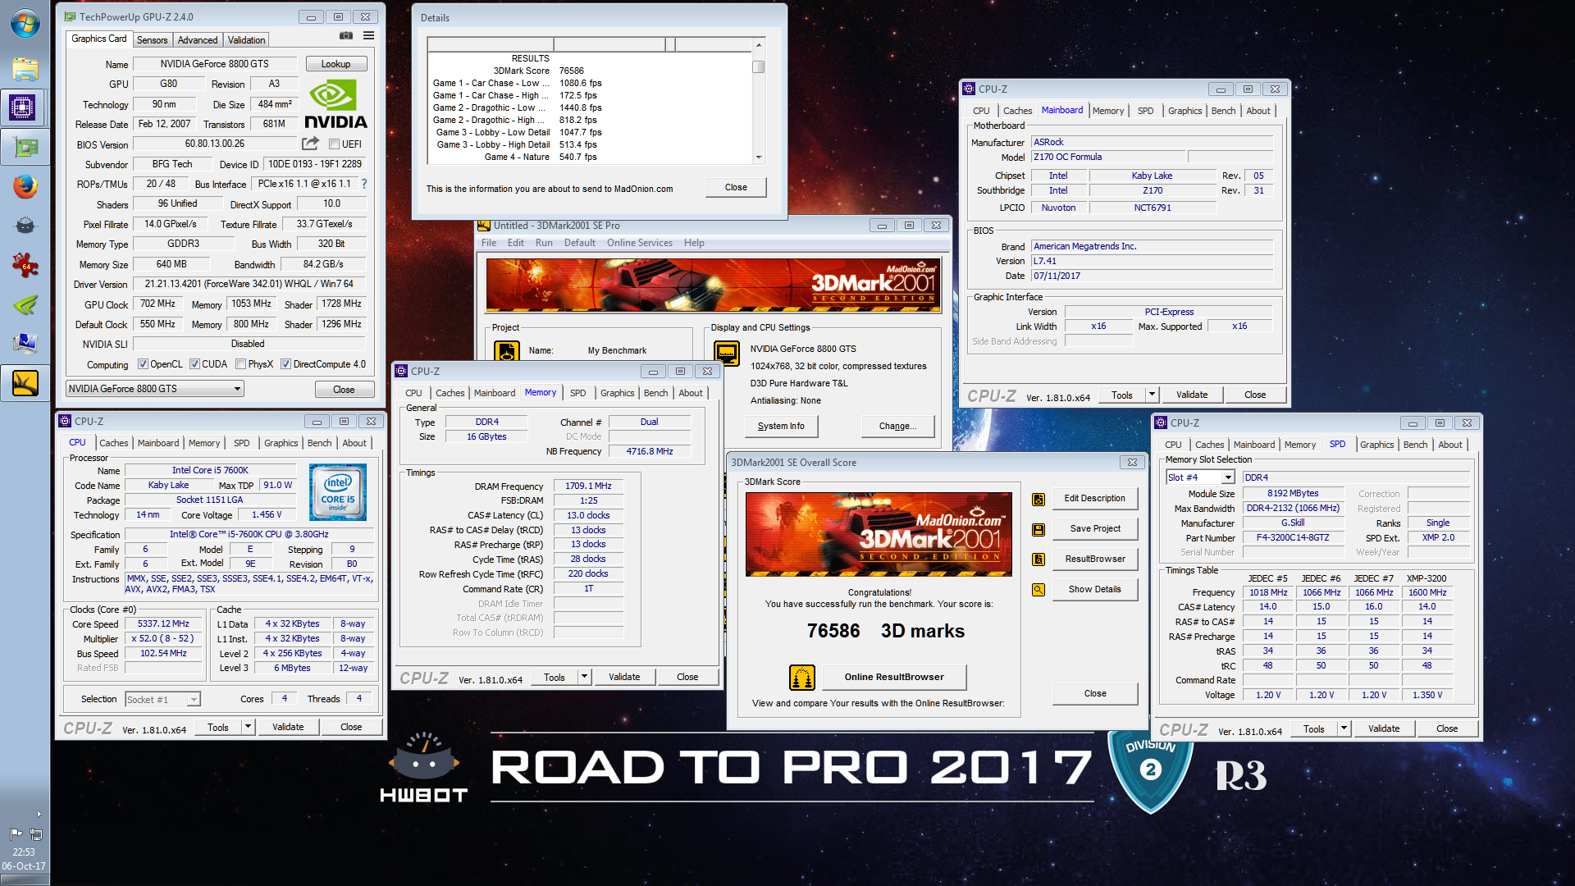Open the Advanced tab in GPU-Z

[x=198, y=40]
